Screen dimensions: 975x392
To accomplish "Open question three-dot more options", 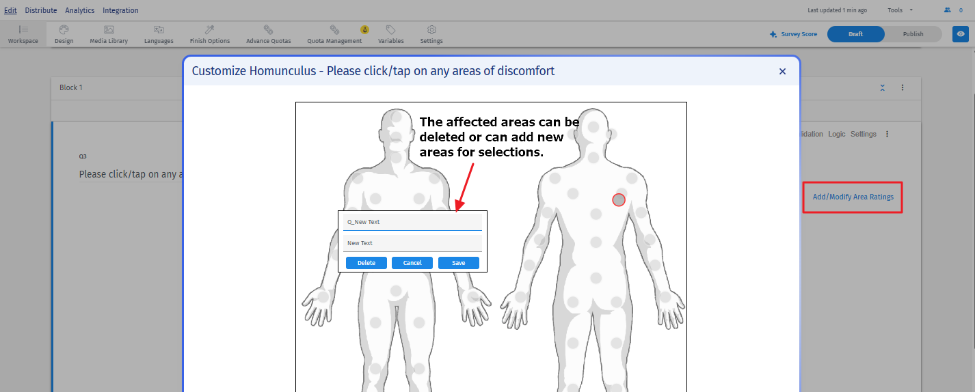I will pyautogui.click(x=887, y=134).
